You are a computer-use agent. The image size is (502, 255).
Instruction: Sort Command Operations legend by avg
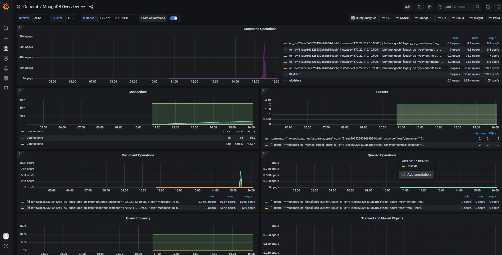[492, 38]
